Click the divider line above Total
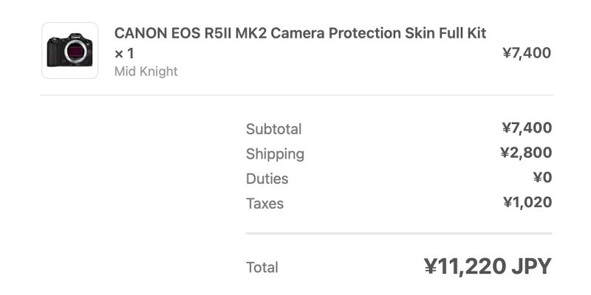The width and height of the screenshot is (591, 295). click(x=399, y=234)
